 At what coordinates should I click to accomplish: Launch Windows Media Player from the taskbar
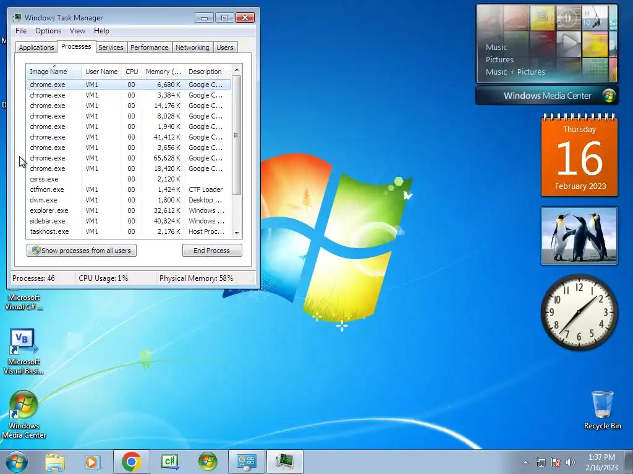click(x=91, y=462)
